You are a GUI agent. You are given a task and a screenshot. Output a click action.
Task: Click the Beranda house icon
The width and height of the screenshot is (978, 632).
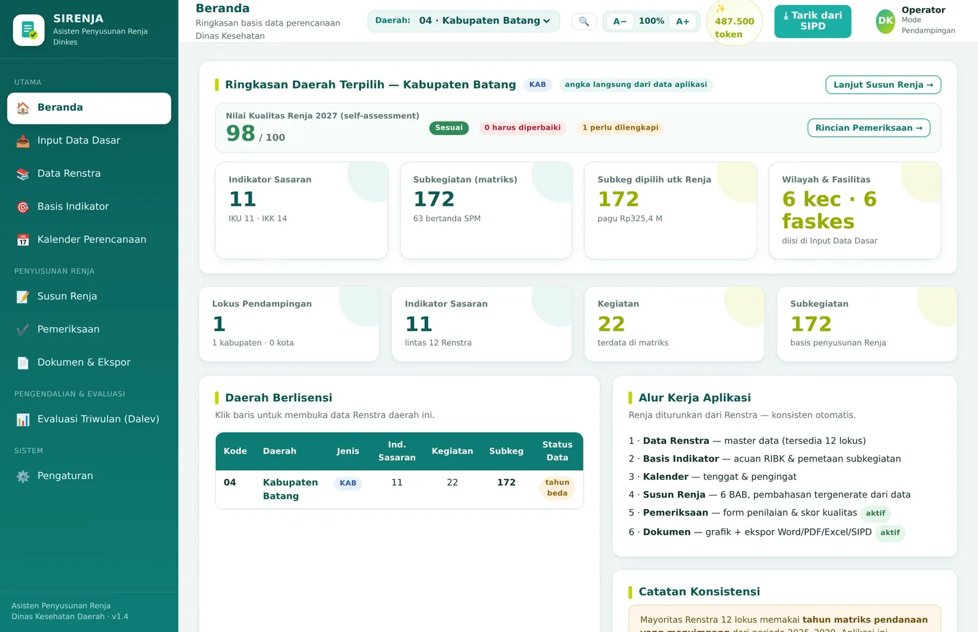click(23, 108)
